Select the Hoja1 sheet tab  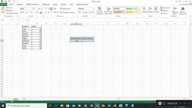click(x=16, y=99)
